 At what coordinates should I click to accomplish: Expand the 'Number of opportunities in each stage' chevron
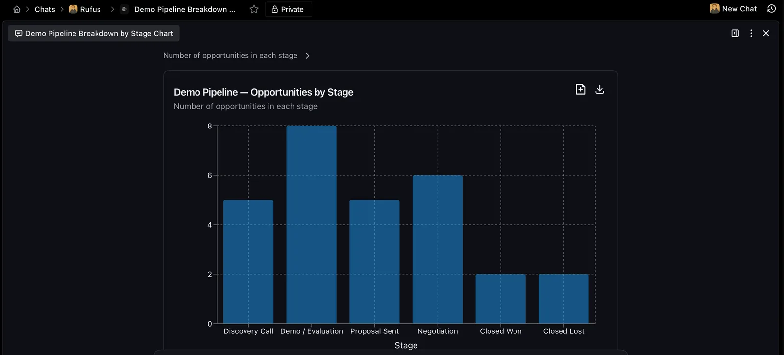point(307,56)
